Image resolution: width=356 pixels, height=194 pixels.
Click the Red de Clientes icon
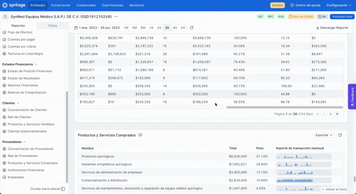pyautogui.click(x=4, y=117)
